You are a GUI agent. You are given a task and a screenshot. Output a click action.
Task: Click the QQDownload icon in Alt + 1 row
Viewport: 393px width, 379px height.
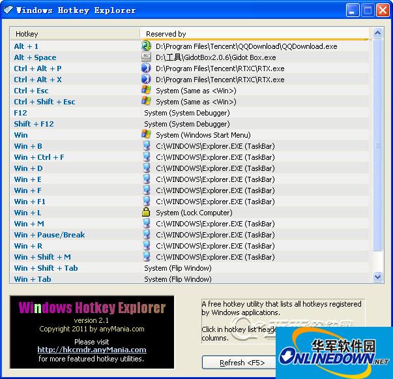tap(146, 46)
